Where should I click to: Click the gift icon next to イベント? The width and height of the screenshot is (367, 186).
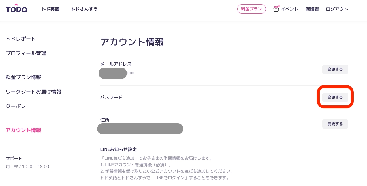pos(276,9)
